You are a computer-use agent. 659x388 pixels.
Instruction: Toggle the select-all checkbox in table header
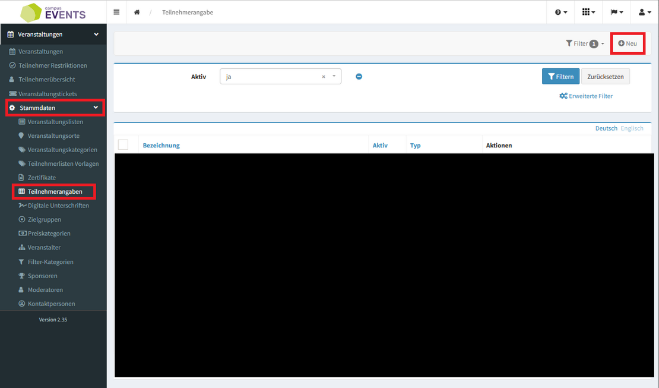click(123, 145)
